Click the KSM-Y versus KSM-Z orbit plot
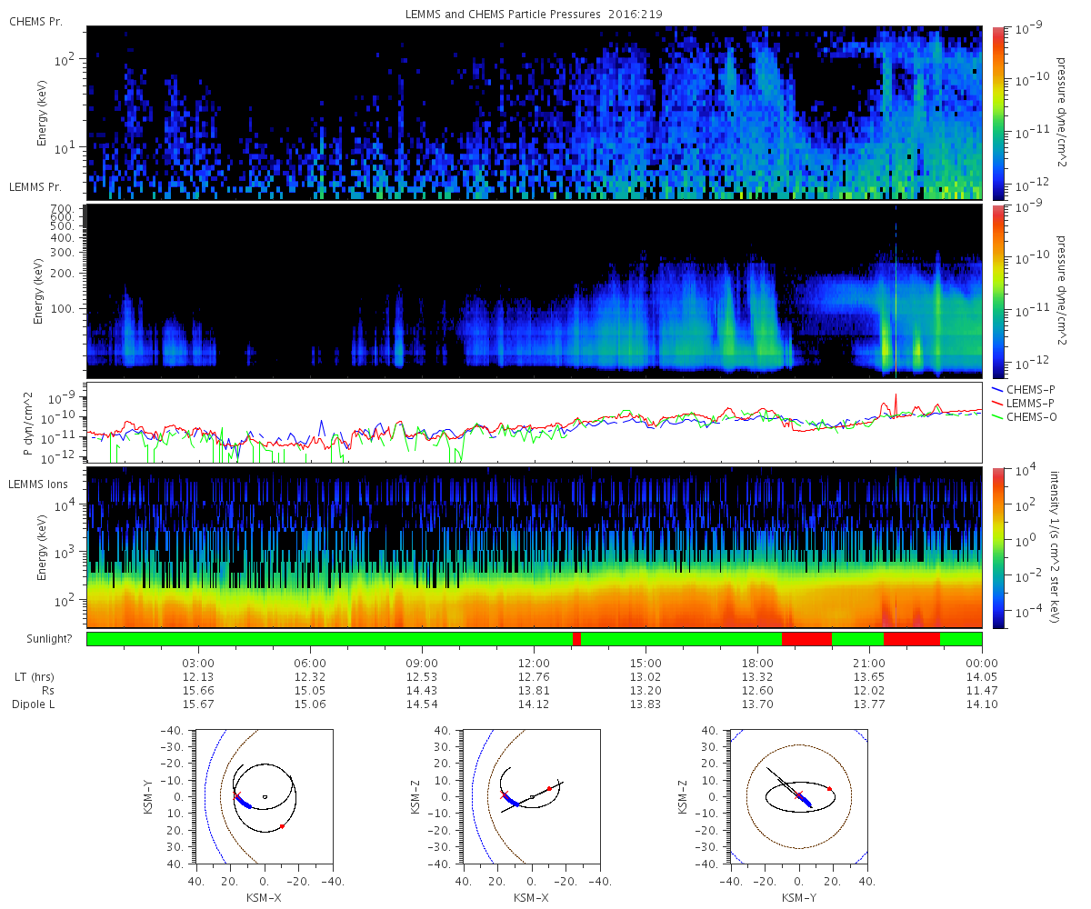 [798, 795]
